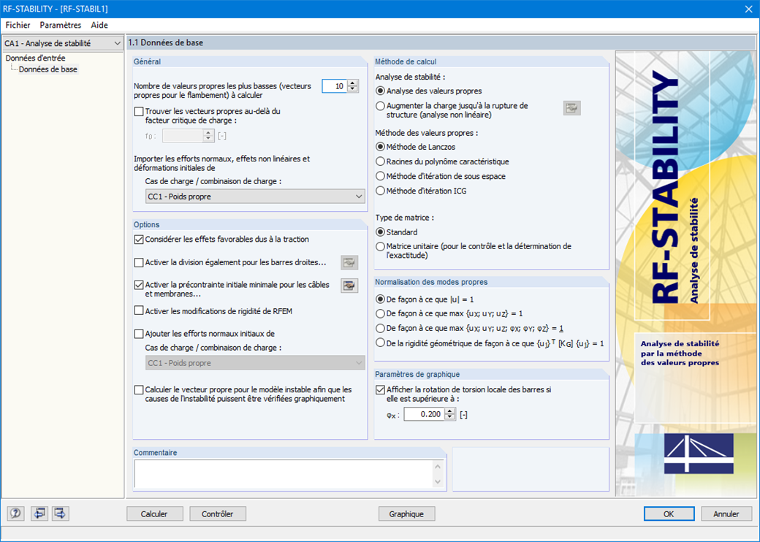Check 'Ajouter les efforts normaux initiaux de'

point(139,334)
